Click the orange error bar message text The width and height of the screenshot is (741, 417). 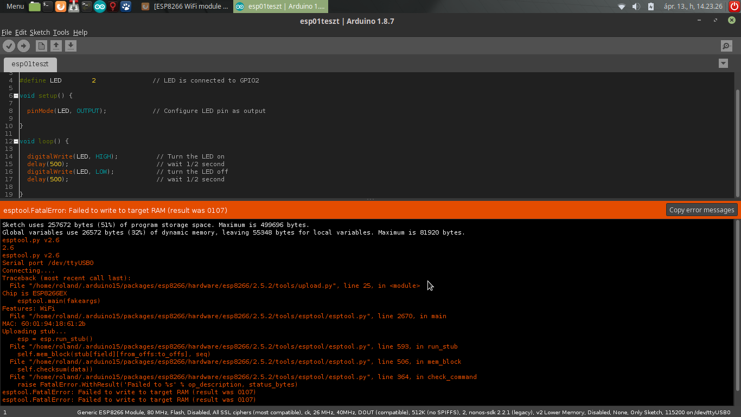coord(115,210)
